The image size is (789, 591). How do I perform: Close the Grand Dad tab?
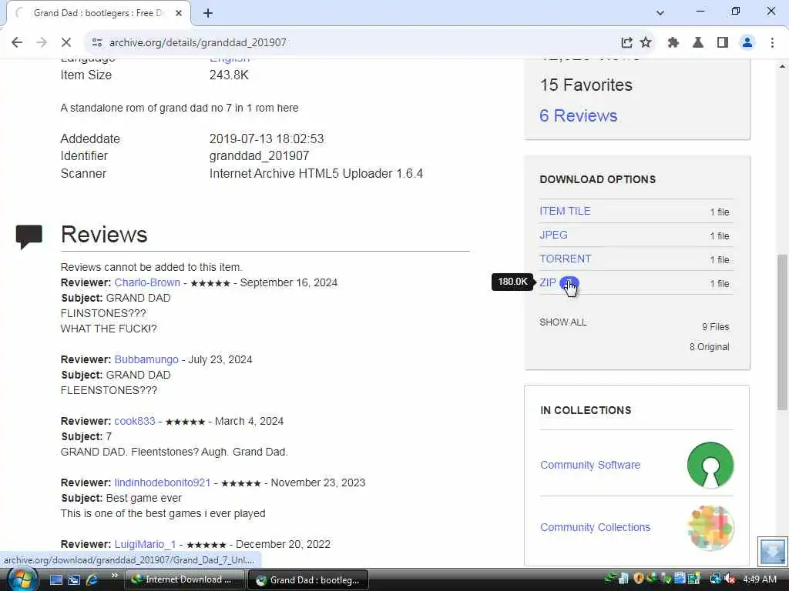click(179, 13)
